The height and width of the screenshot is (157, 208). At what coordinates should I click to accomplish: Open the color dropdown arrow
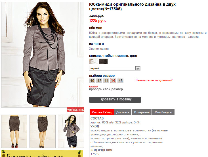(138, 68)
